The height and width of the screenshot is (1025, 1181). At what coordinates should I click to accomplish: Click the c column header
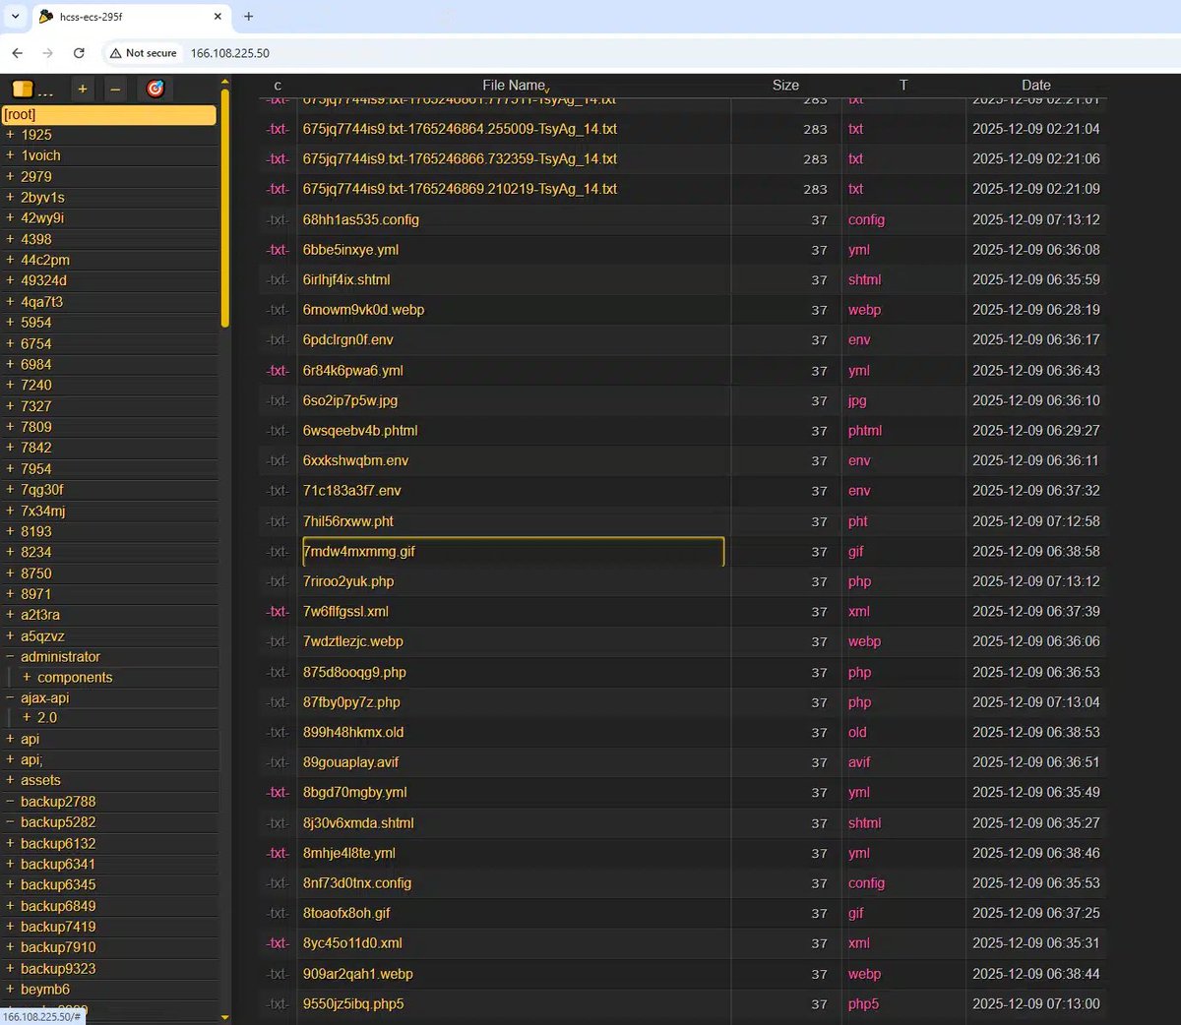278,86
